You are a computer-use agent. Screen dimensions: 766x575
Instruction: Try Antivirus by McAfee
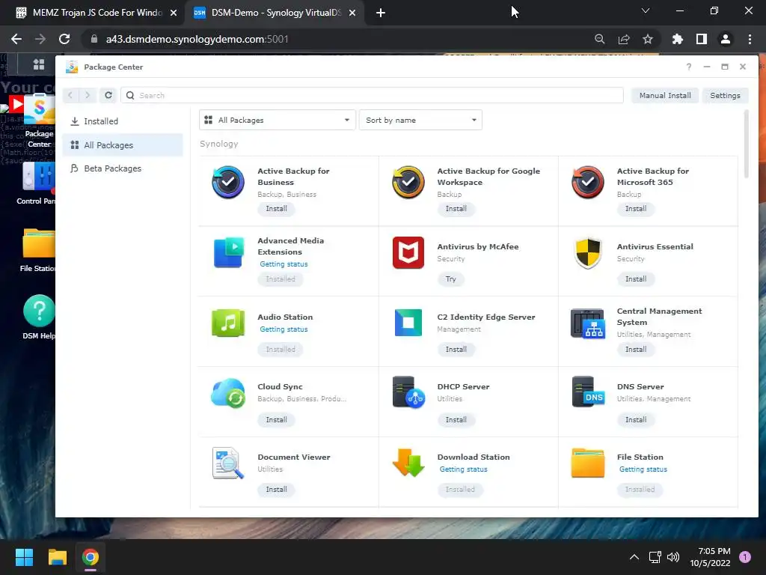point(451,279)
